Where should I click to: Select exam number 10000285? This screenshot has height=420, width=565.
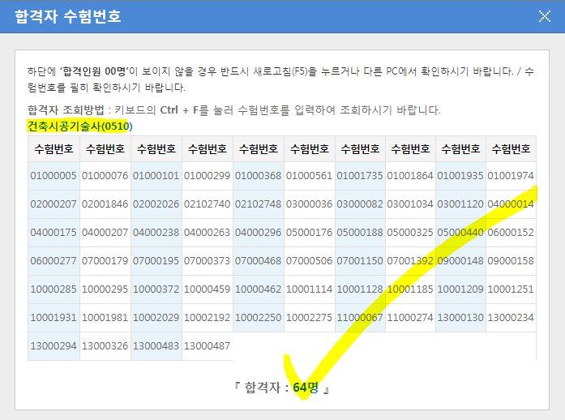(54, 289)
